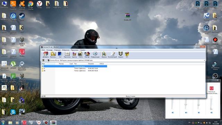Open the first Photoshop PSD file on desktop
This screenshot has height=125, width=222.
coord(198,5)
